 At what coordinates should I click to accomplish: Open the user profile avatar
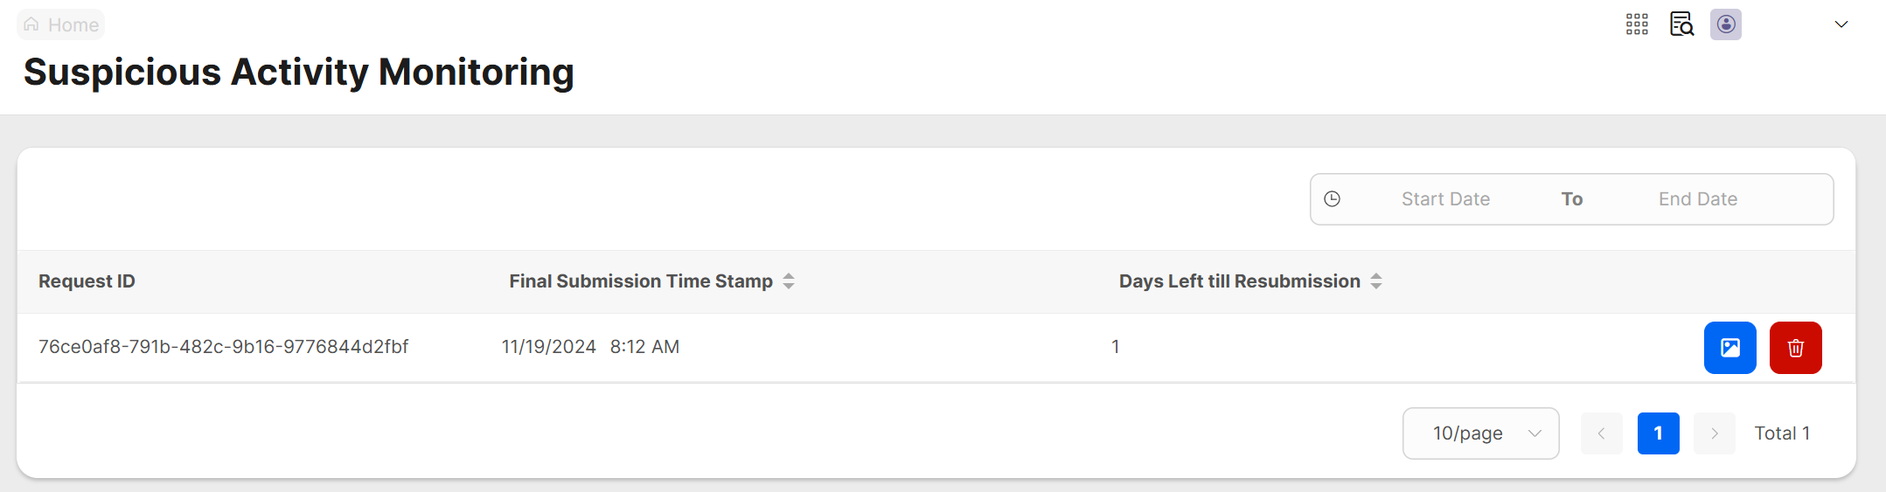point(1726,24)
